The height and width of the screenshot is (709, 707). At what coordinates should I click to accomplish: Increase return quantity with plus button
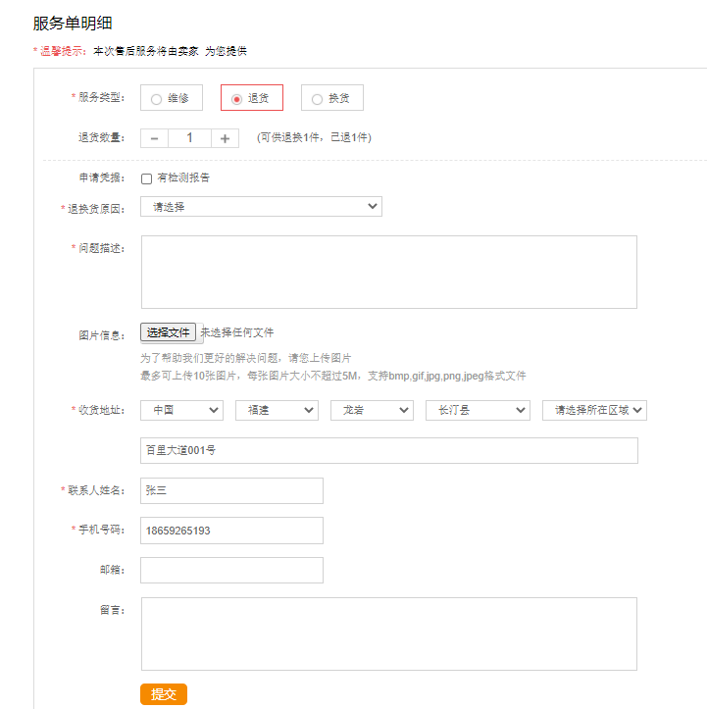pyautogui.click(x=225, y=138)
